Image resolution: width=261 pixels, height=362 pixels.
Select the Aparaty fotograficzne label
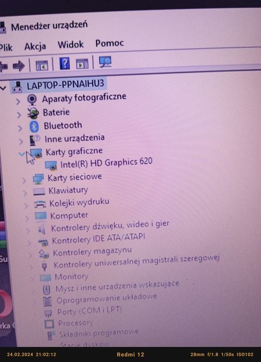click(84, 98)
